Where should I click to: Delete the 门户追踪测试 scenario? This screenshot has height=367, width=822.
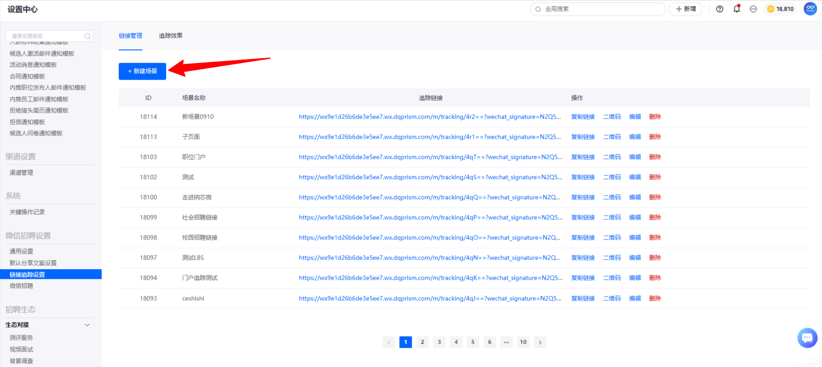pyautogui.click(x=655, y=278)
